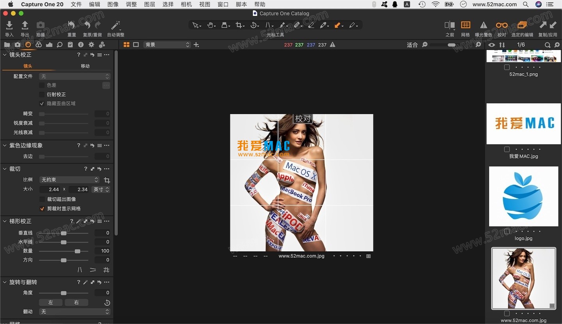
Task: Enable the 色差 chromatic aberration checkbox
Action: coord(42,85)
